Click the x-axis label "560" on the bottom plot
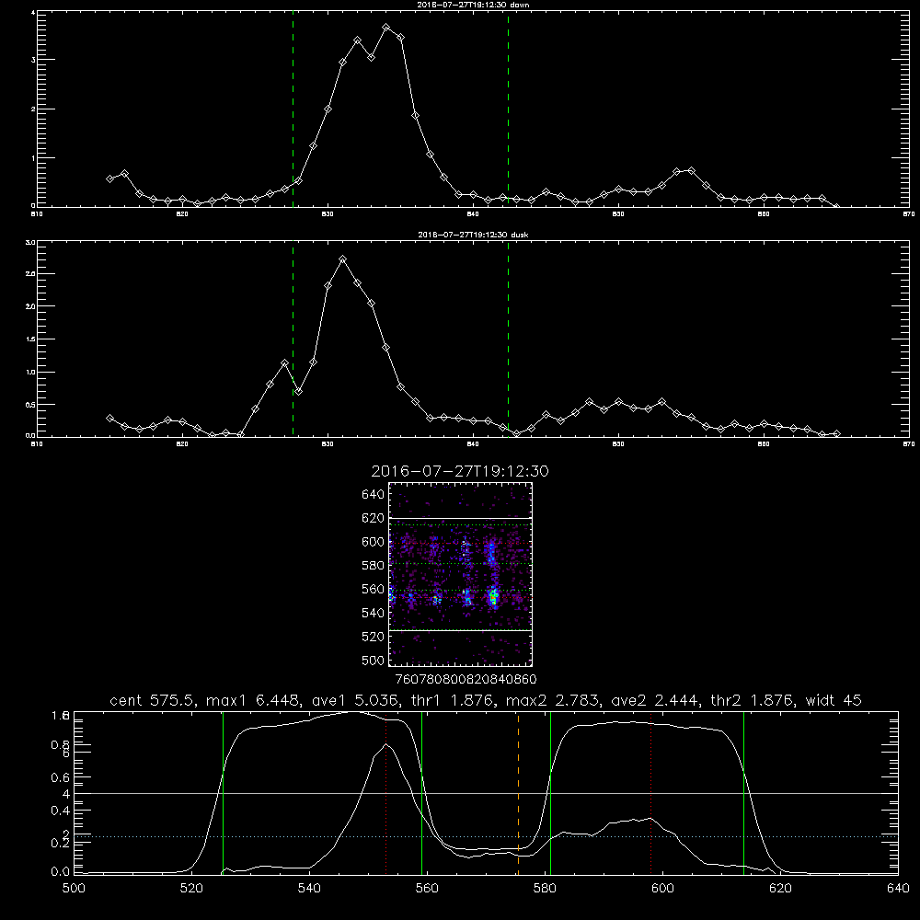The image size is (920, 920). pyautogui.click(x=427, y=889)
